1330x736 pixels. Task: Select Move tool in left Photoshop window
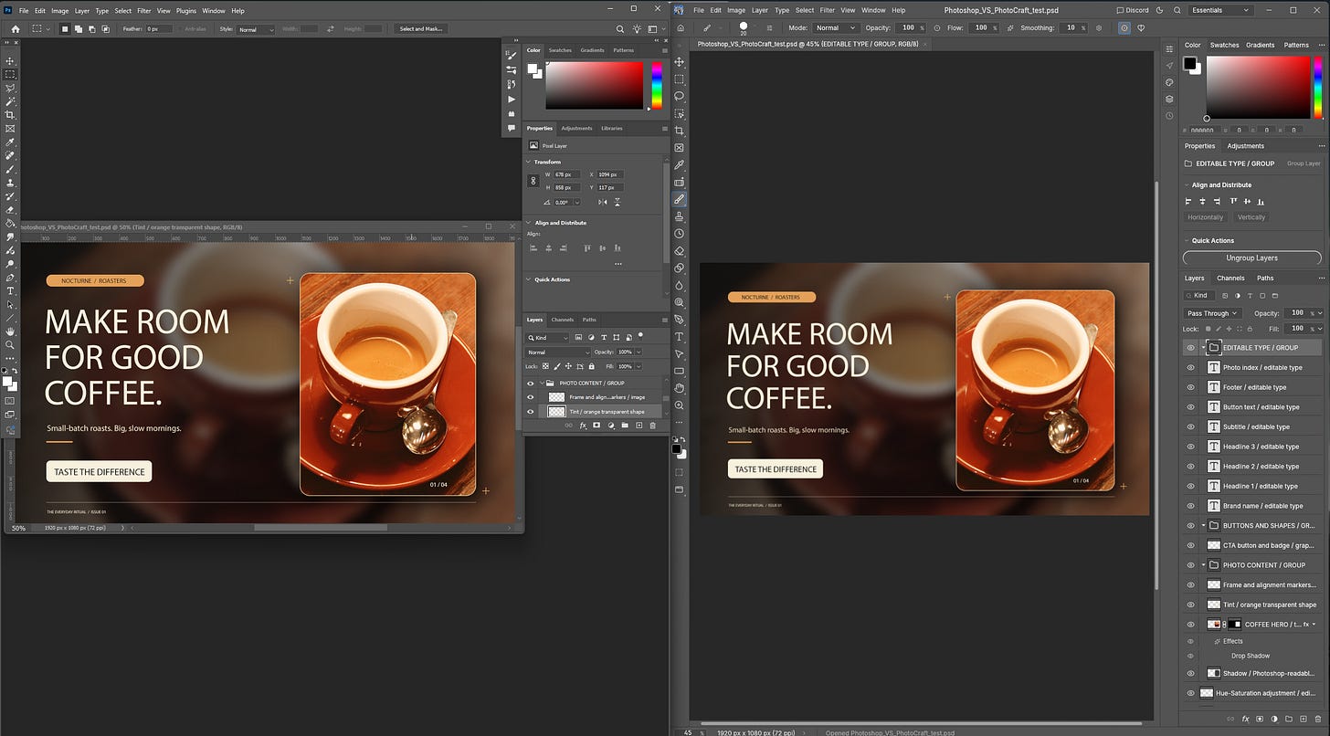10,61
